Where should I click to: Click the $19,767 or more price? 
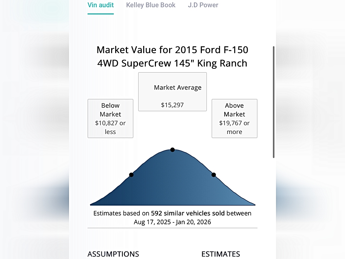(x=234, y=127)
